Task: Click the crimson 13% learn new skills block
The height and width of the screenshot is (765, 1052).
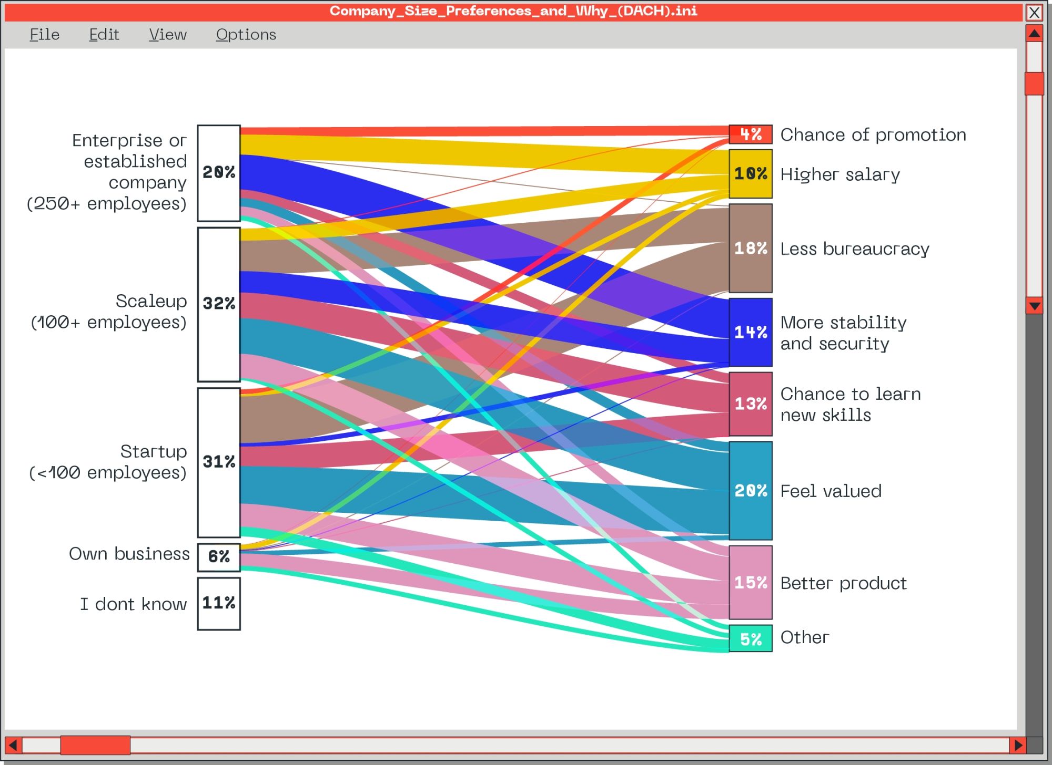Action: pos(751,404)
